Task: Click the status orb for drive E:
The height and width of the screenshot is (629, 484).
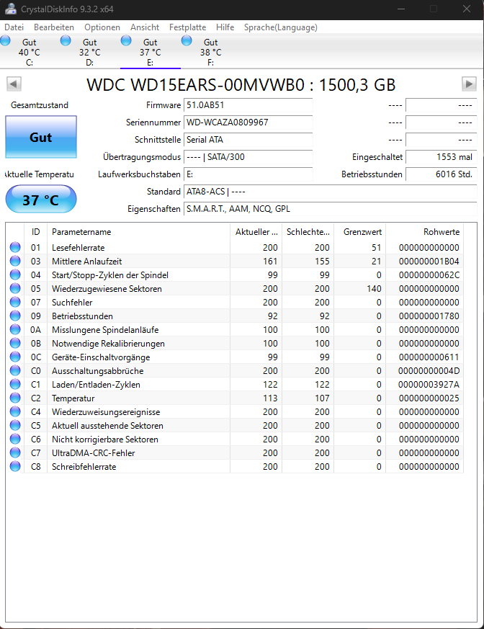Action: (x=126, y=41)
